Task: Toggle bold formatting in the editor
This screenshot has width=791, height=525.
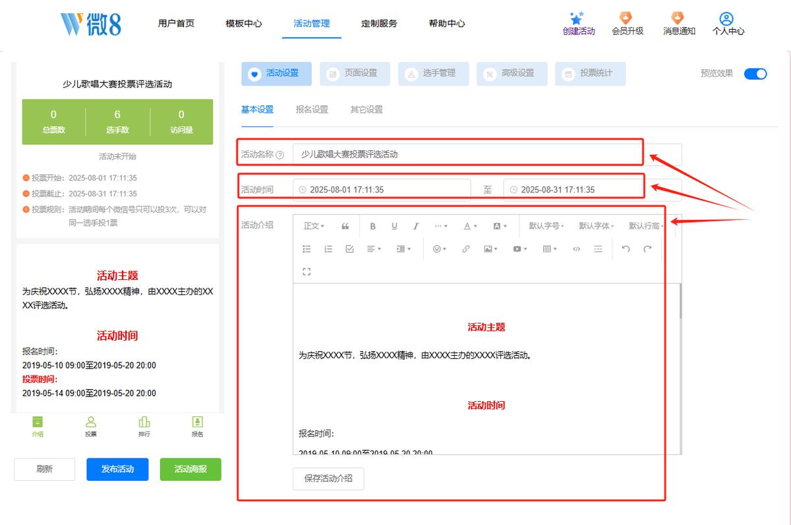Action: point(372,226)
